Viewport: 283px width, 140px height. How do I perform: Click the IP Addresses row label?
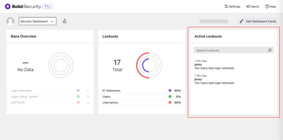click(111, 91)
